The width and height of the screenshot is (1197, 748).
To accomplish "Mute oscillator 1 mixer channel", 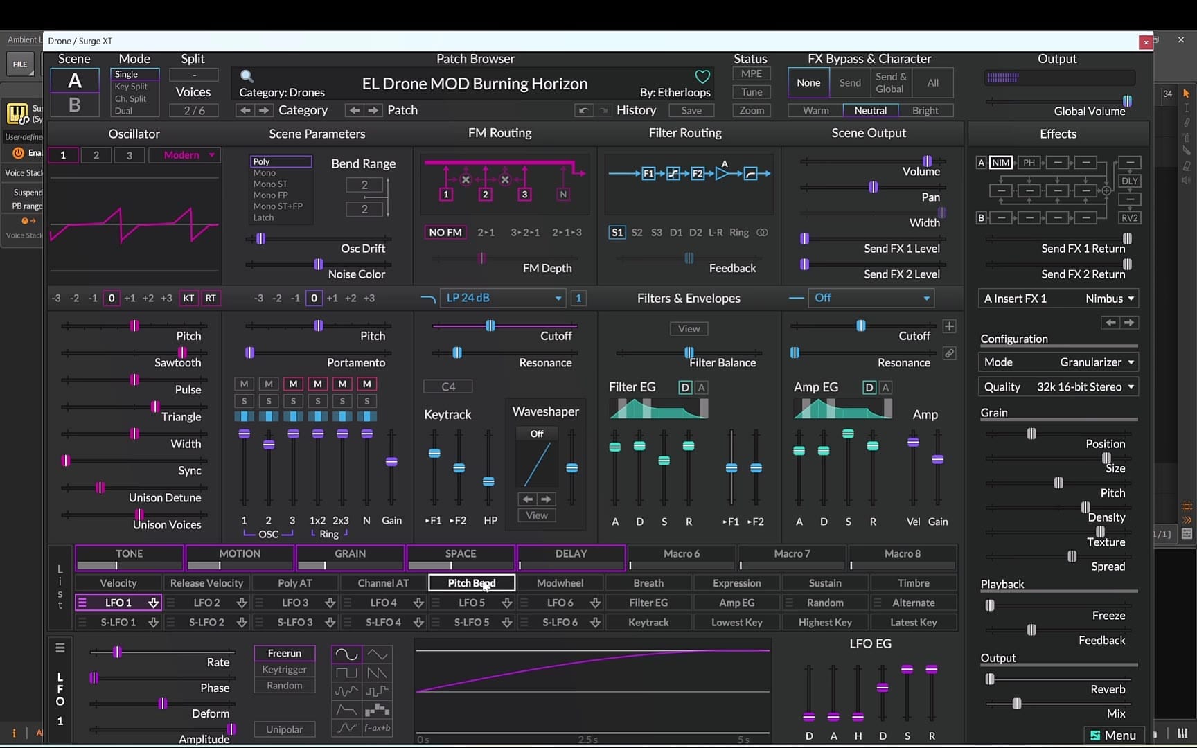I will point(244,384).
